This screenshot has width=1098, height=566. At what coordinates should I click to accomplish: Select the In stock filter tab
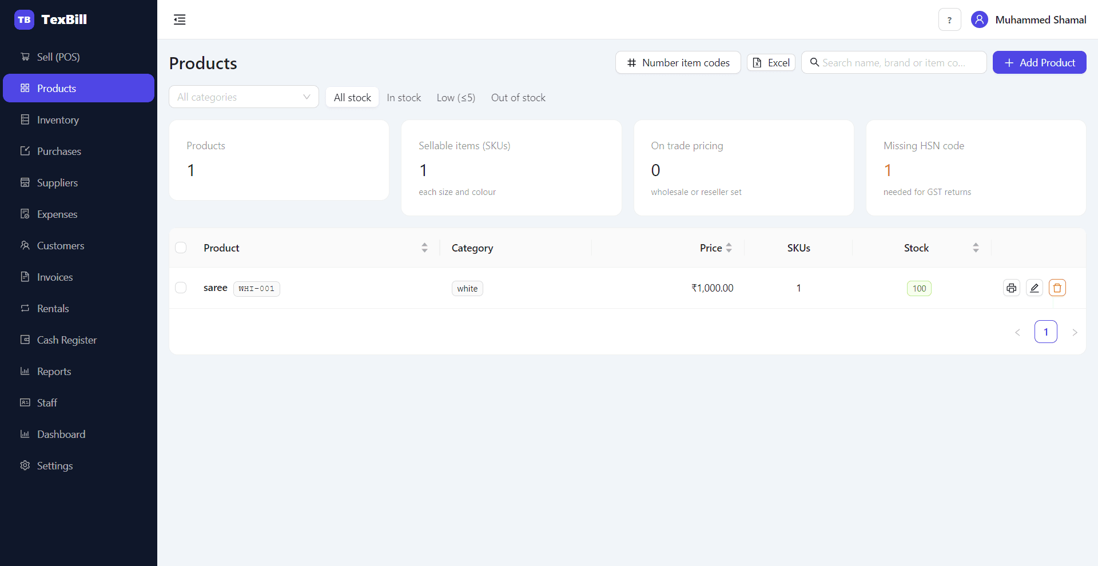404,97
